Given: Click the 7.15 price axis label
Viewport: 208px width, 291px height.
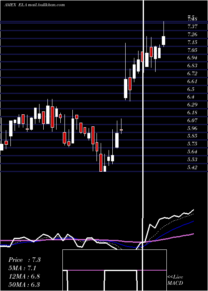Looking at the screenshot, I should coord(192,42).
